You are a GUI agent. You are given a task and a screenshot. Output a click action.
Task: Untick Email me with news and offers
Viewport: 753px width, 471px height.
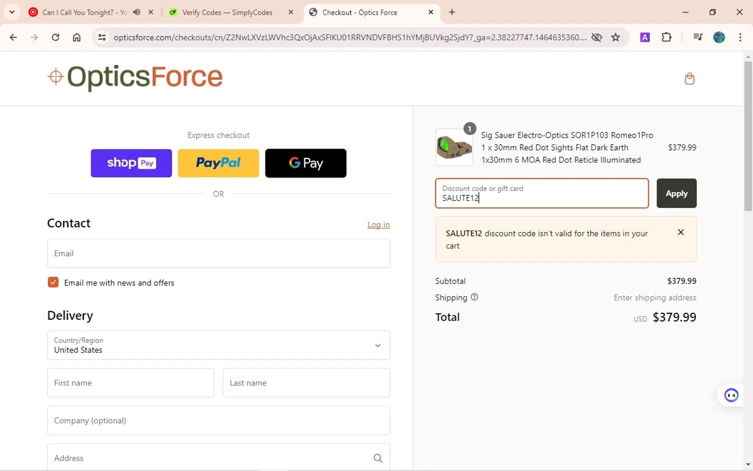tap(53, 282)
